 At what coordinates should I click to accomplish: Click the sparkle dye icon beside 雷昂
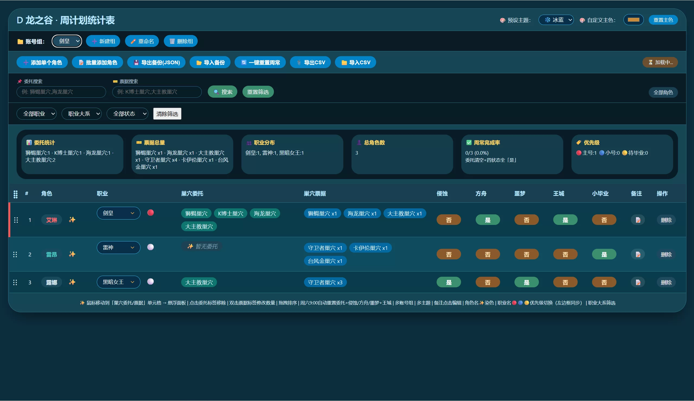pos(72,254)
